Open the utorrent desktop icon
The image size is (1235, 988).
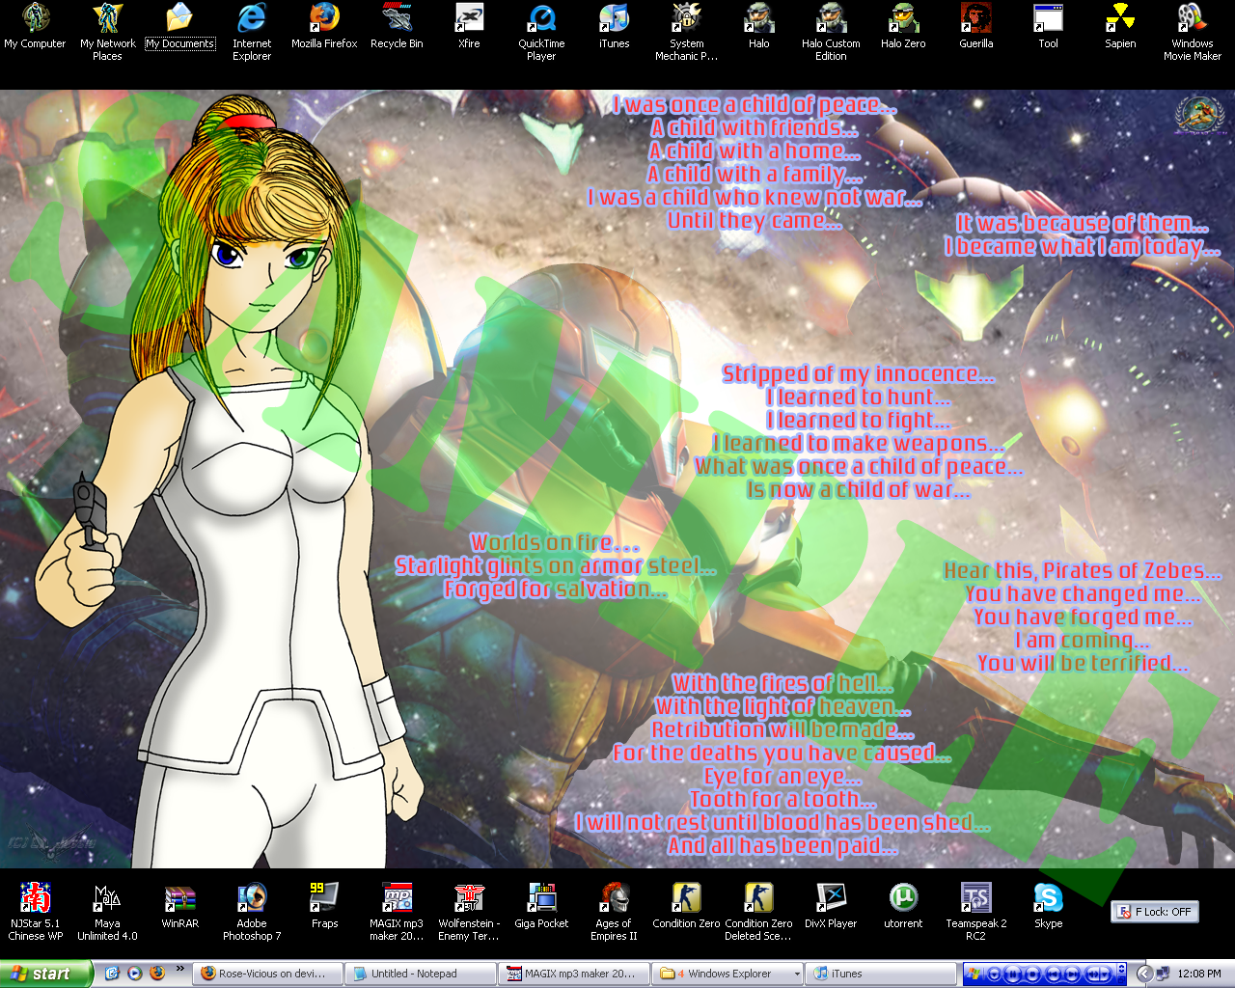(x=903, y=906)
